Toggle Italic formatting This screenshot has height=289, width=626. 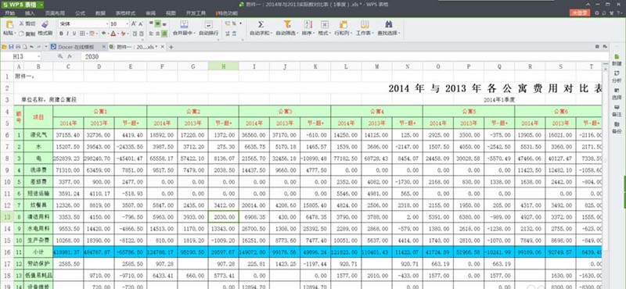[68, 34]
